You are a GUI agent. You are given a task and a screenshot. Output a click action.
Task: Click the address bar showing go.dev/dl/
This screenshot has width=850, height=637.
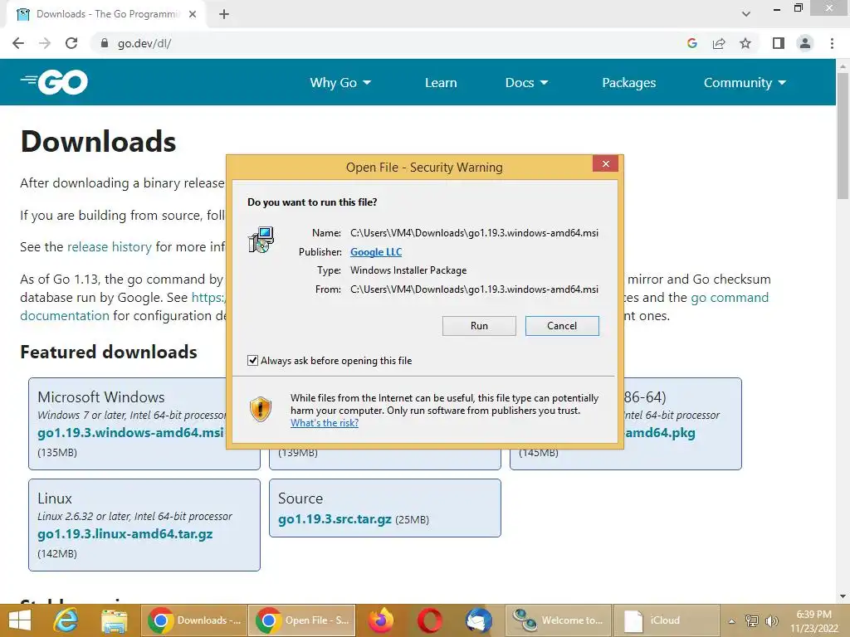[x=379, y=43]
